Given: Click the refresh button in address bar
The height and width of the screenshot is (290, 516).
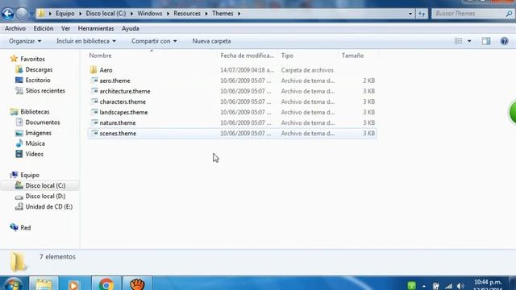Looking at the screenshot, I should point(422,14).
